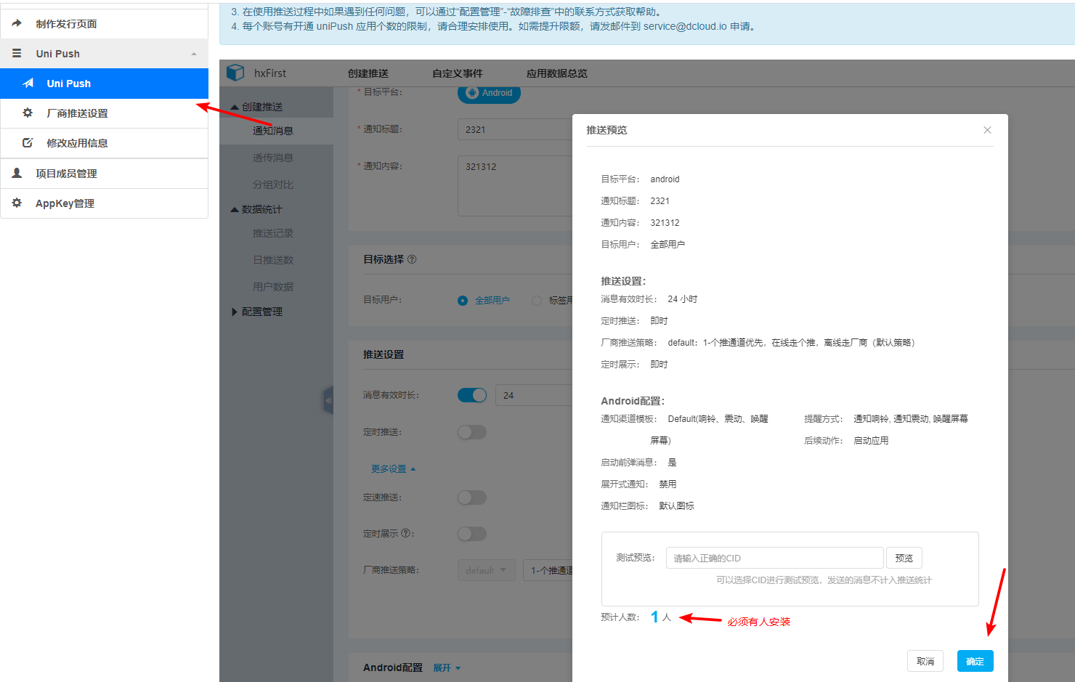Click the Android platform icon chip
The image size is (1075, 682).
[489, 93]
